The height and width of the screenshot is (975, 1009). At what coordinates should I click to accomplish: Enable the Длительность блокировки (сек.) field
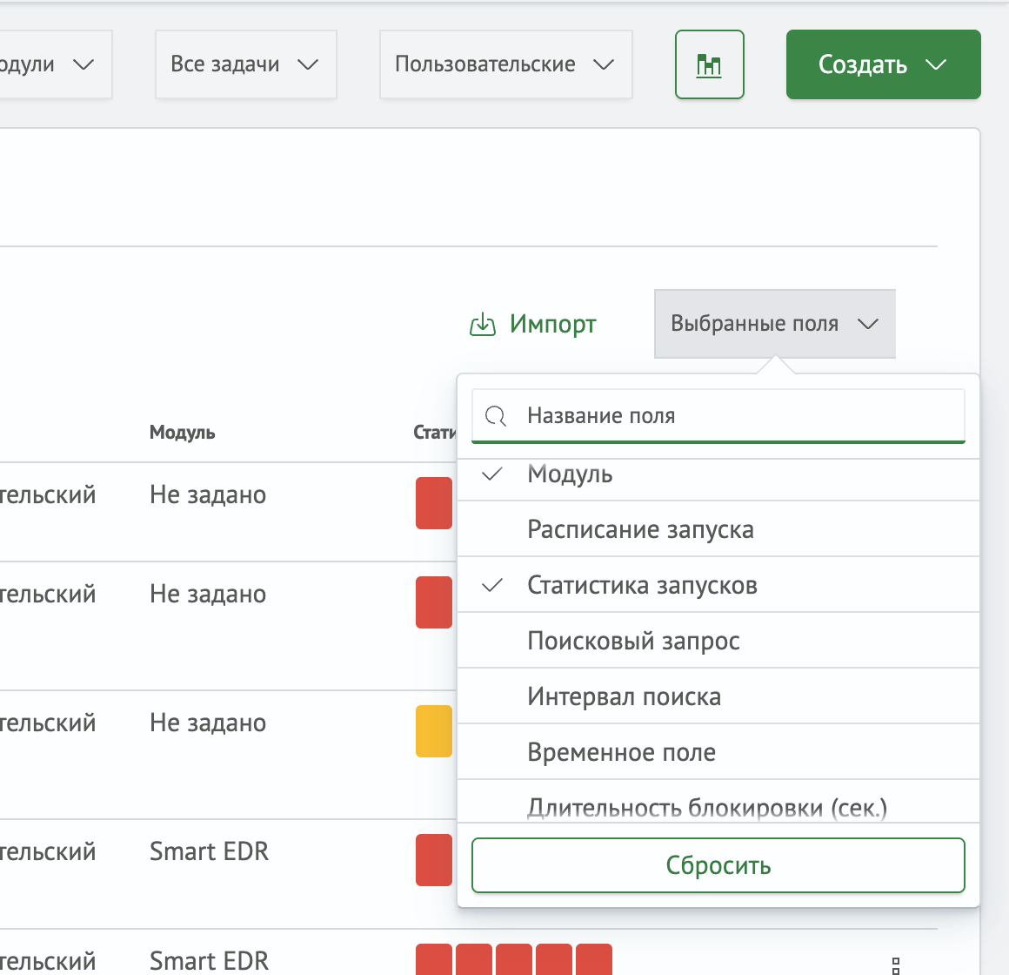(x=718, y=802)
